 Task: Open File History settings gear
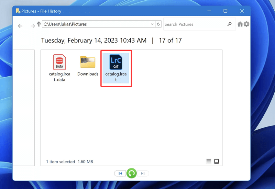(x=246, y=24)
